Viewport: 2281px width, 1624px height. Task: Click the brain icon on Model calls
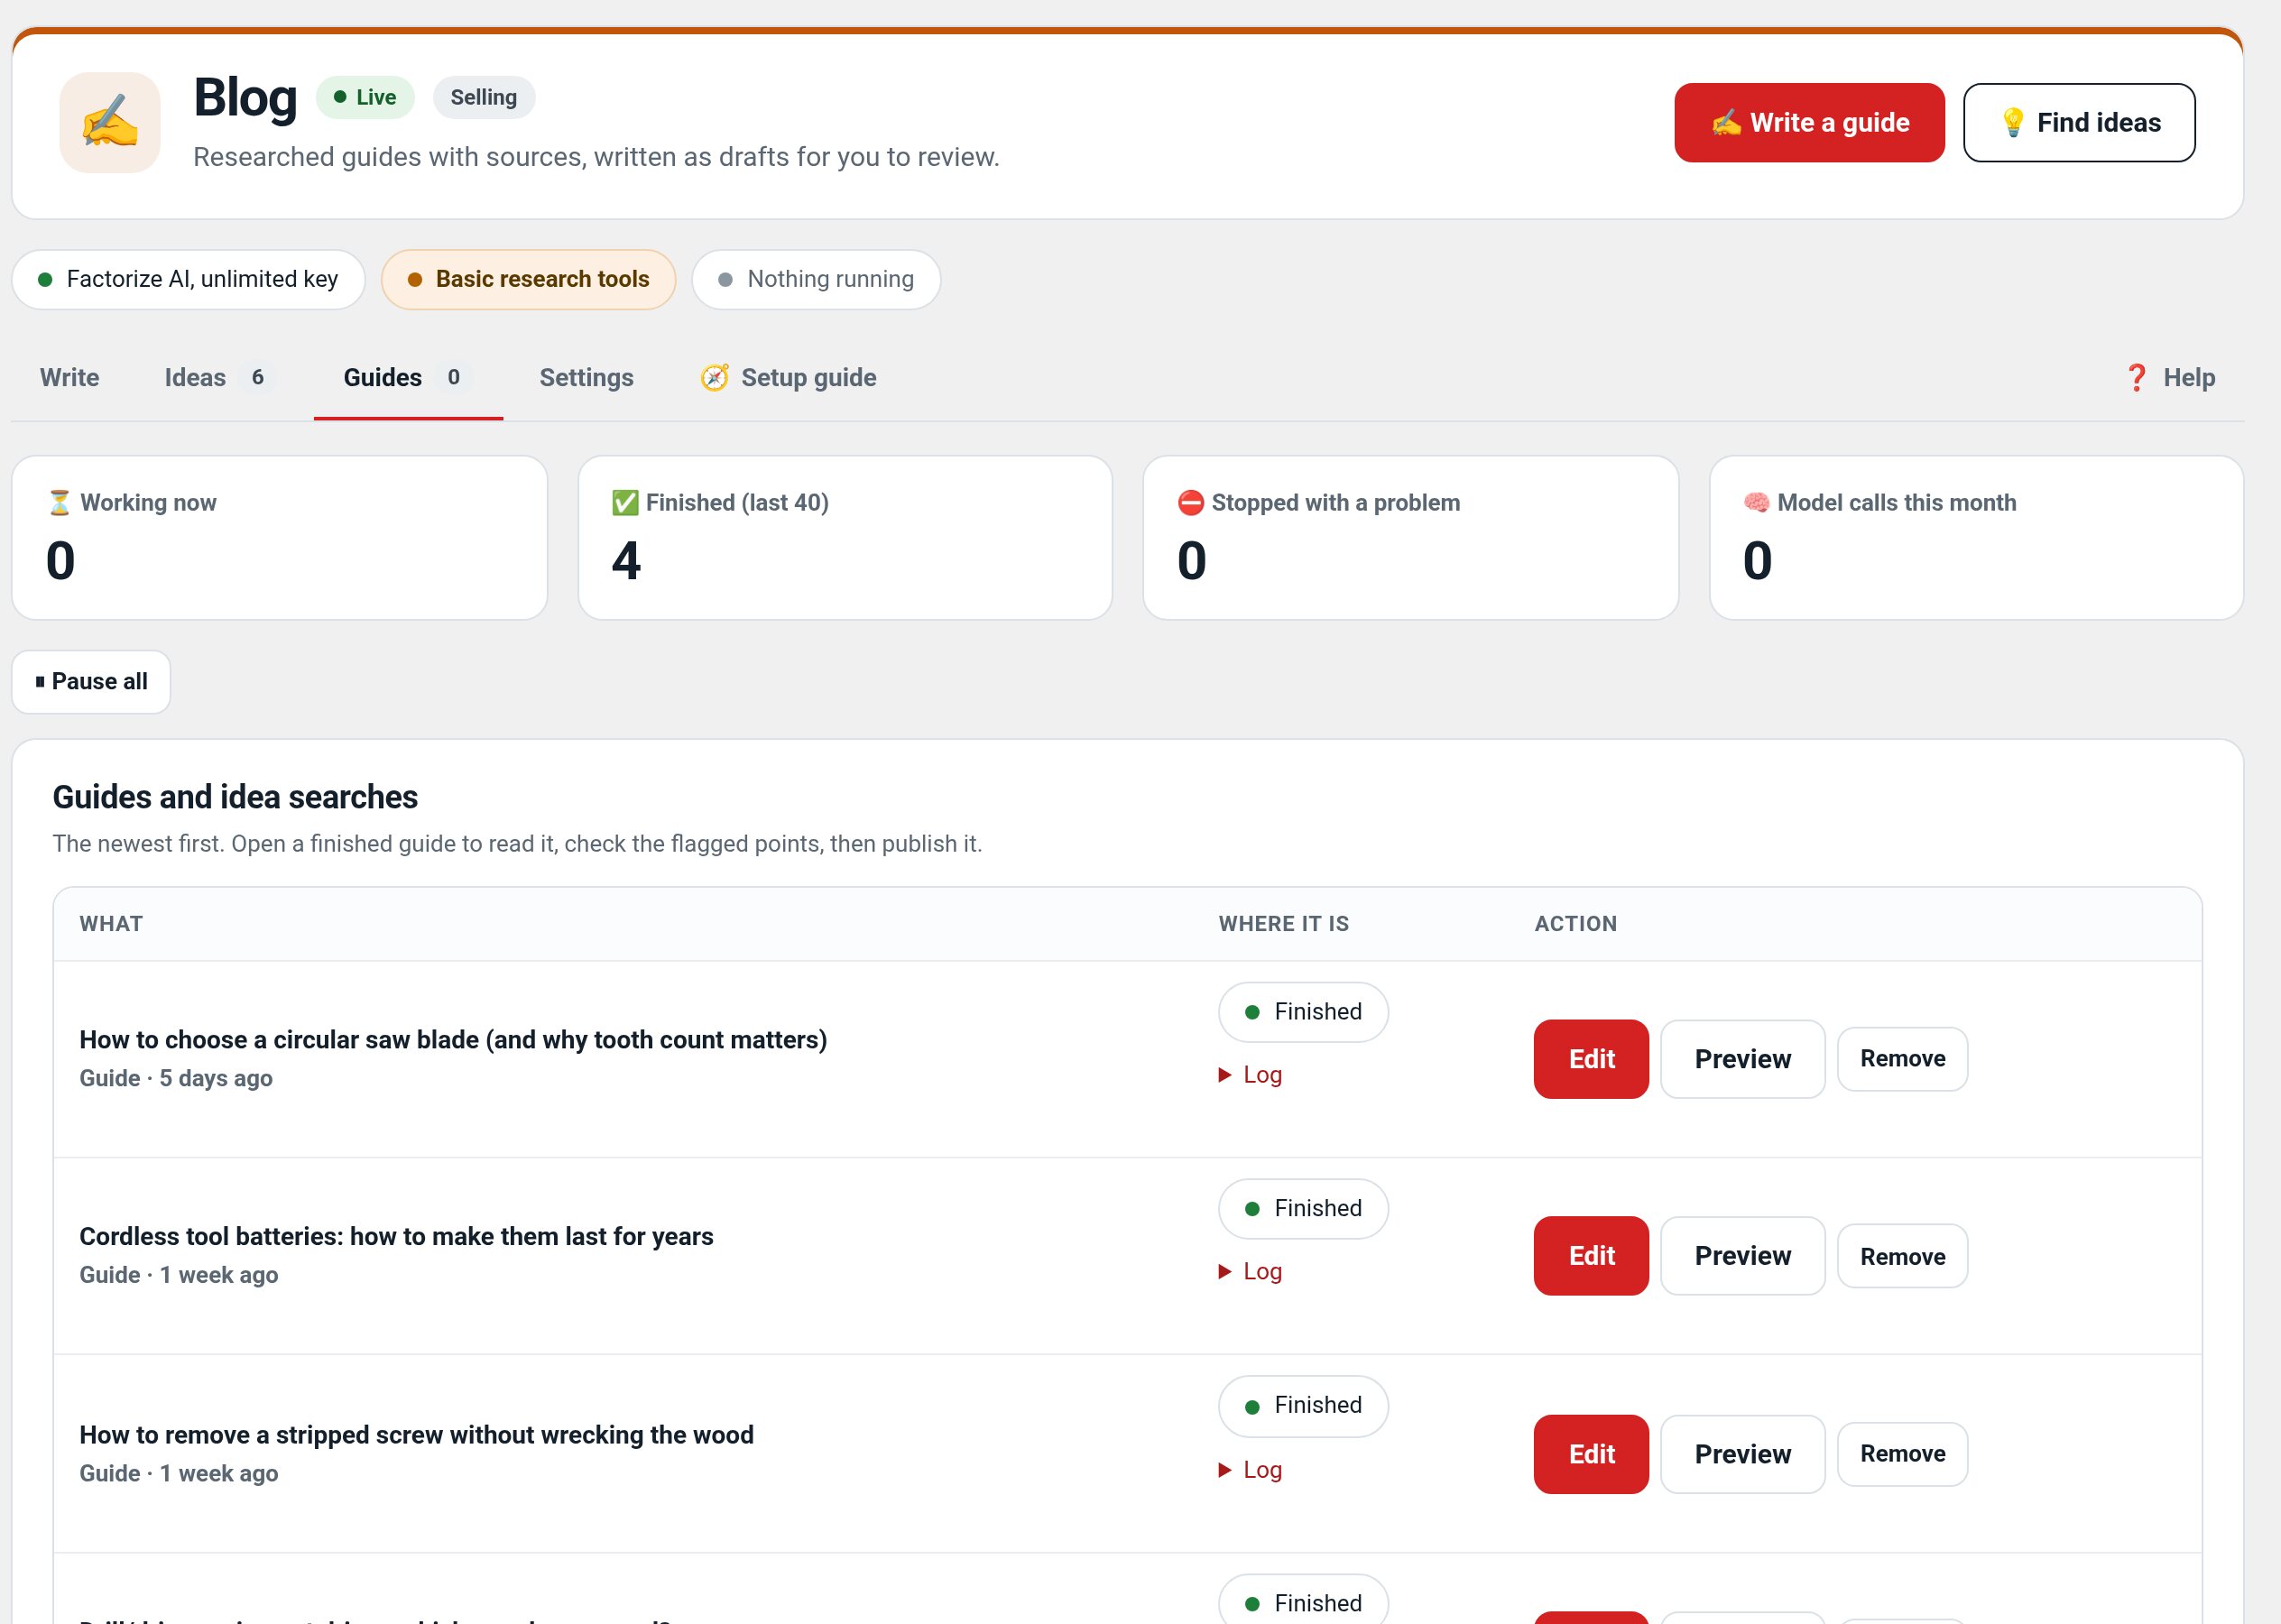[1756, 502]
